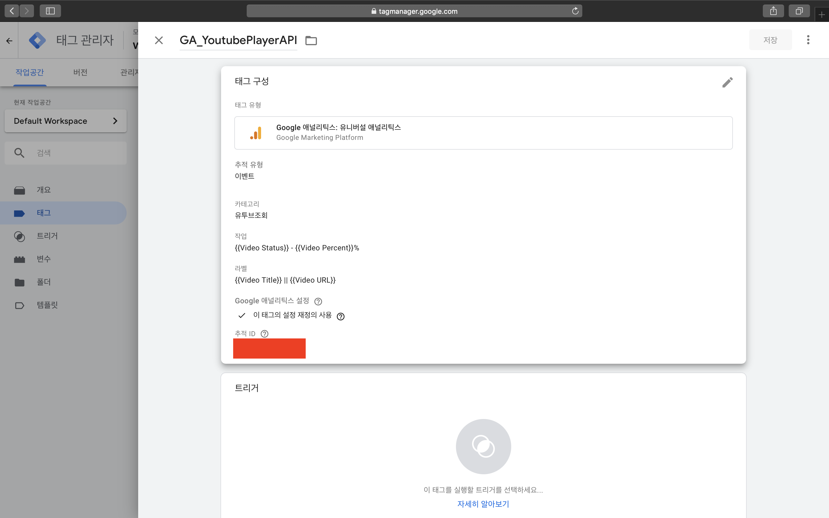Open 개요 in the sidebar
829x518 pixels.
(63, 190)
